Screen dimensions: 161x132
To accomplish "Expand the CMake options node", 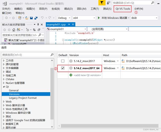I will coord(4,79).
